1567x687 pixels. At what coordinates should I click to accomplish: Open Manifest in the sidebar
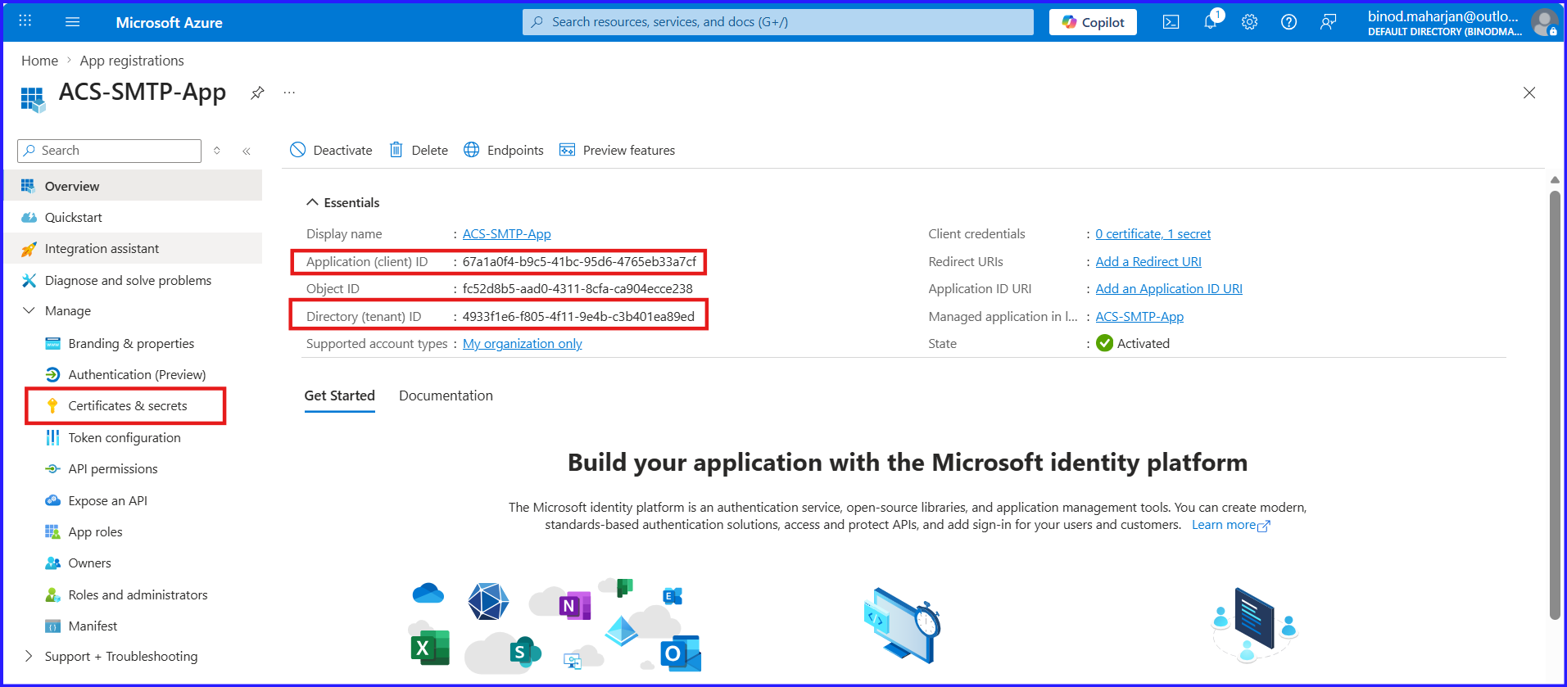pyautogui.click(x=93, y=626)
